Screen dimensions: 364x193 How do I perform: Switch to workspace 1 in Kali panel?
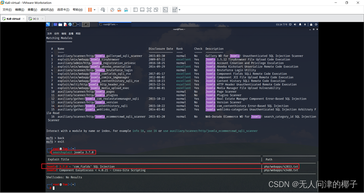coord(86,24)
